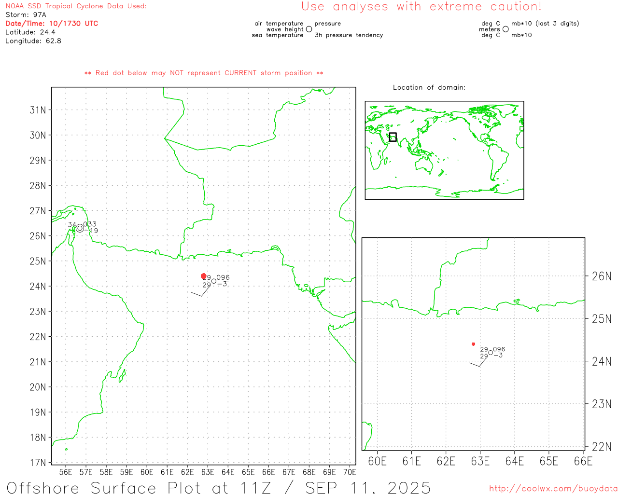Click the '26N' label on zoomed map axis
Viewport: 618px width, 494px height.
[x=602, y=276]
